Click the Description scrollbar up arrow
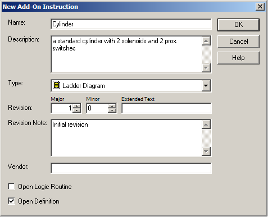268x217 pixels. (x=206, y=41)
